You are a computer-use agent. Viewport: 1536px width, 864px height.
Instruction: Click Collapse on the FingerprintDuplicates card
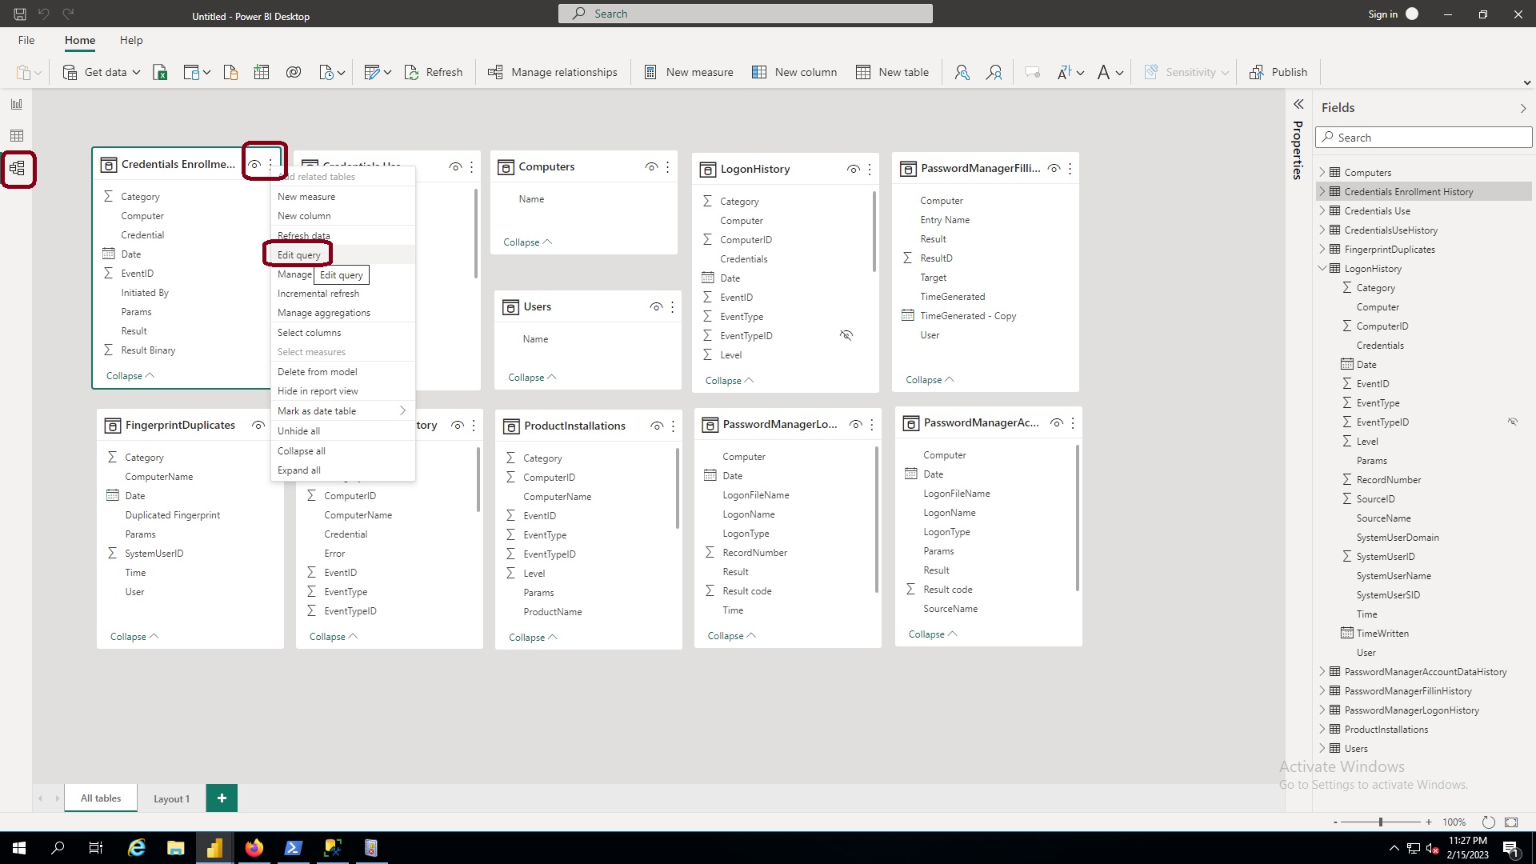133,636
